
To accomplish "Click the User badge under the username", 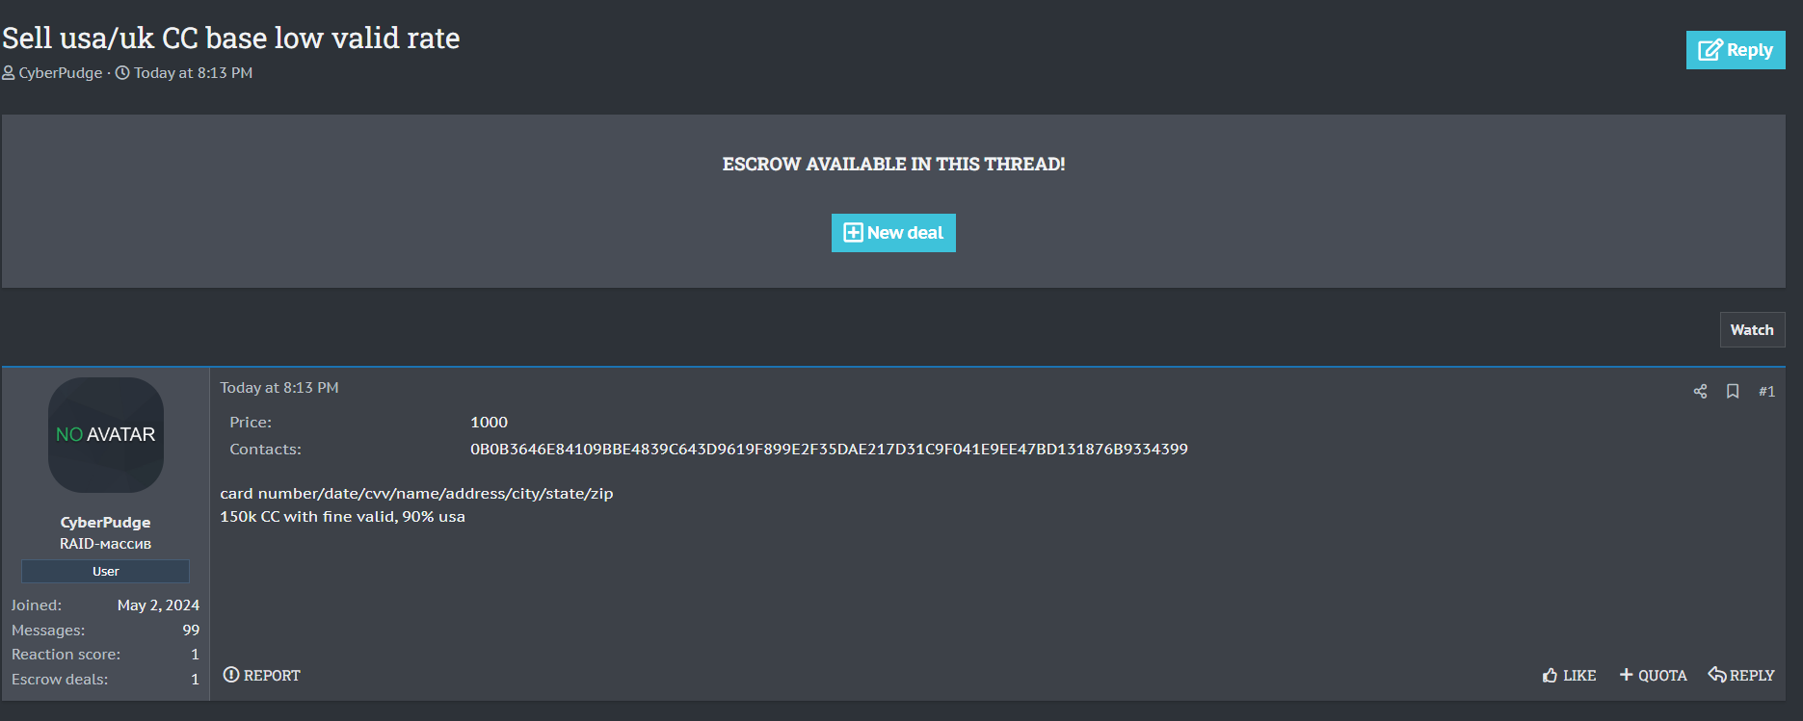I will tap(106, 572).
